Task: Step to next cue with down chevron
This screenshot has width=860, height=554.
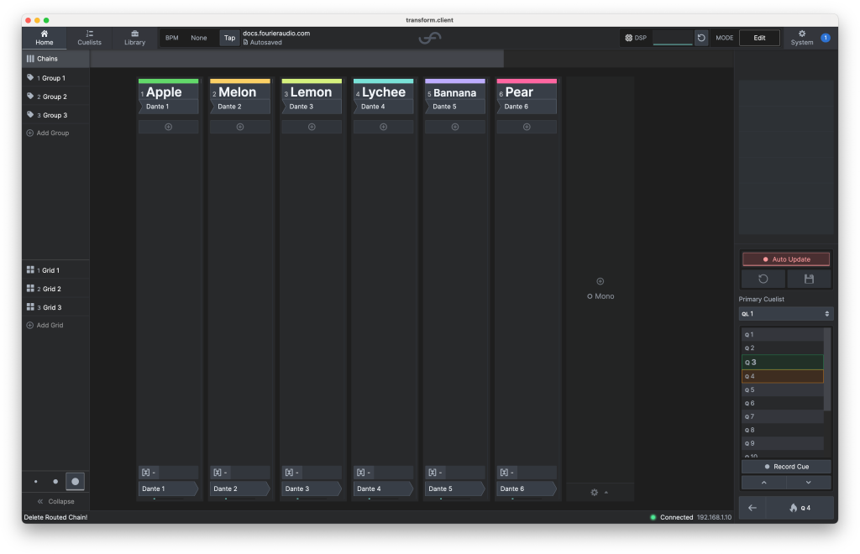Action: click(x=808, y=483)
